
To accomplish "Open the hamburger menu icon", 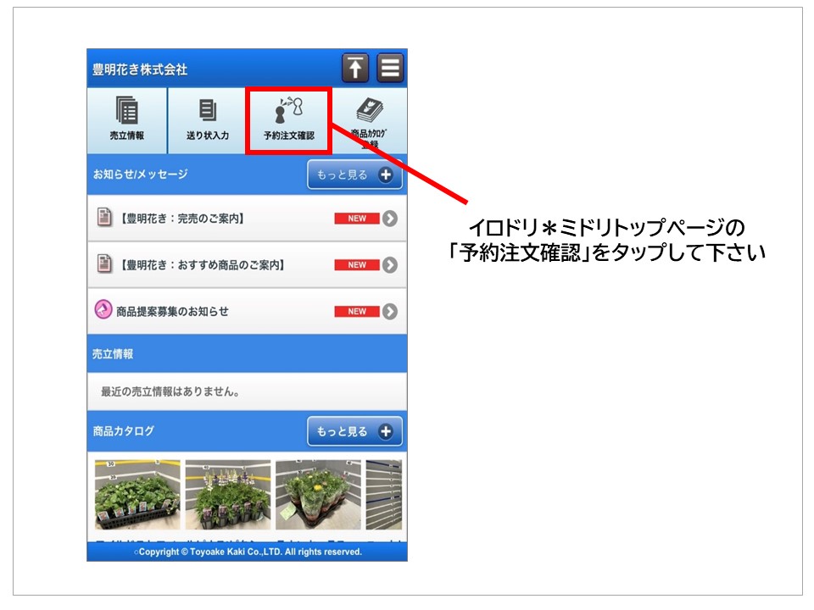I will (390, 69).
